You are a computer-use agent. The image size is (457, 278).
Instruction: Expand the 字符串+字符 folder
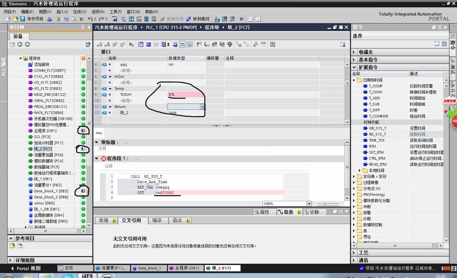tap(355, 177)
